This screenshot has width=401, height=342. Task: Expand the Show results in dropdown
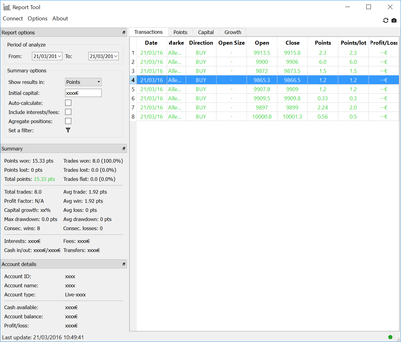pos(83,82)
